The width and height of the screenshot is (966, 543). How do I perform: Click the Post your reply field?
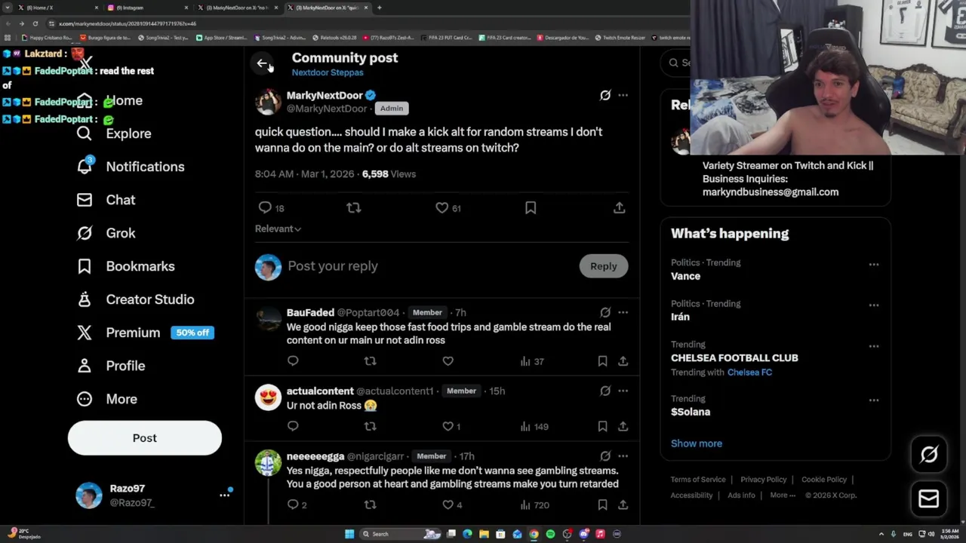point(430,266)
